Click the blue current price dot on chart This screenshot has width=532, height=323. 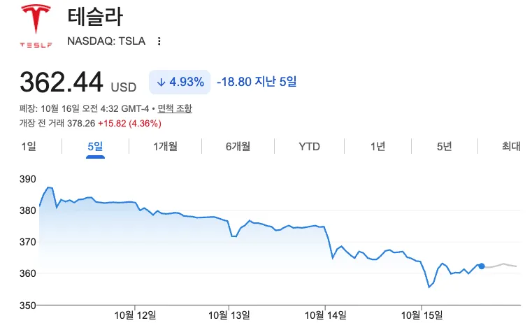(482, 266)
